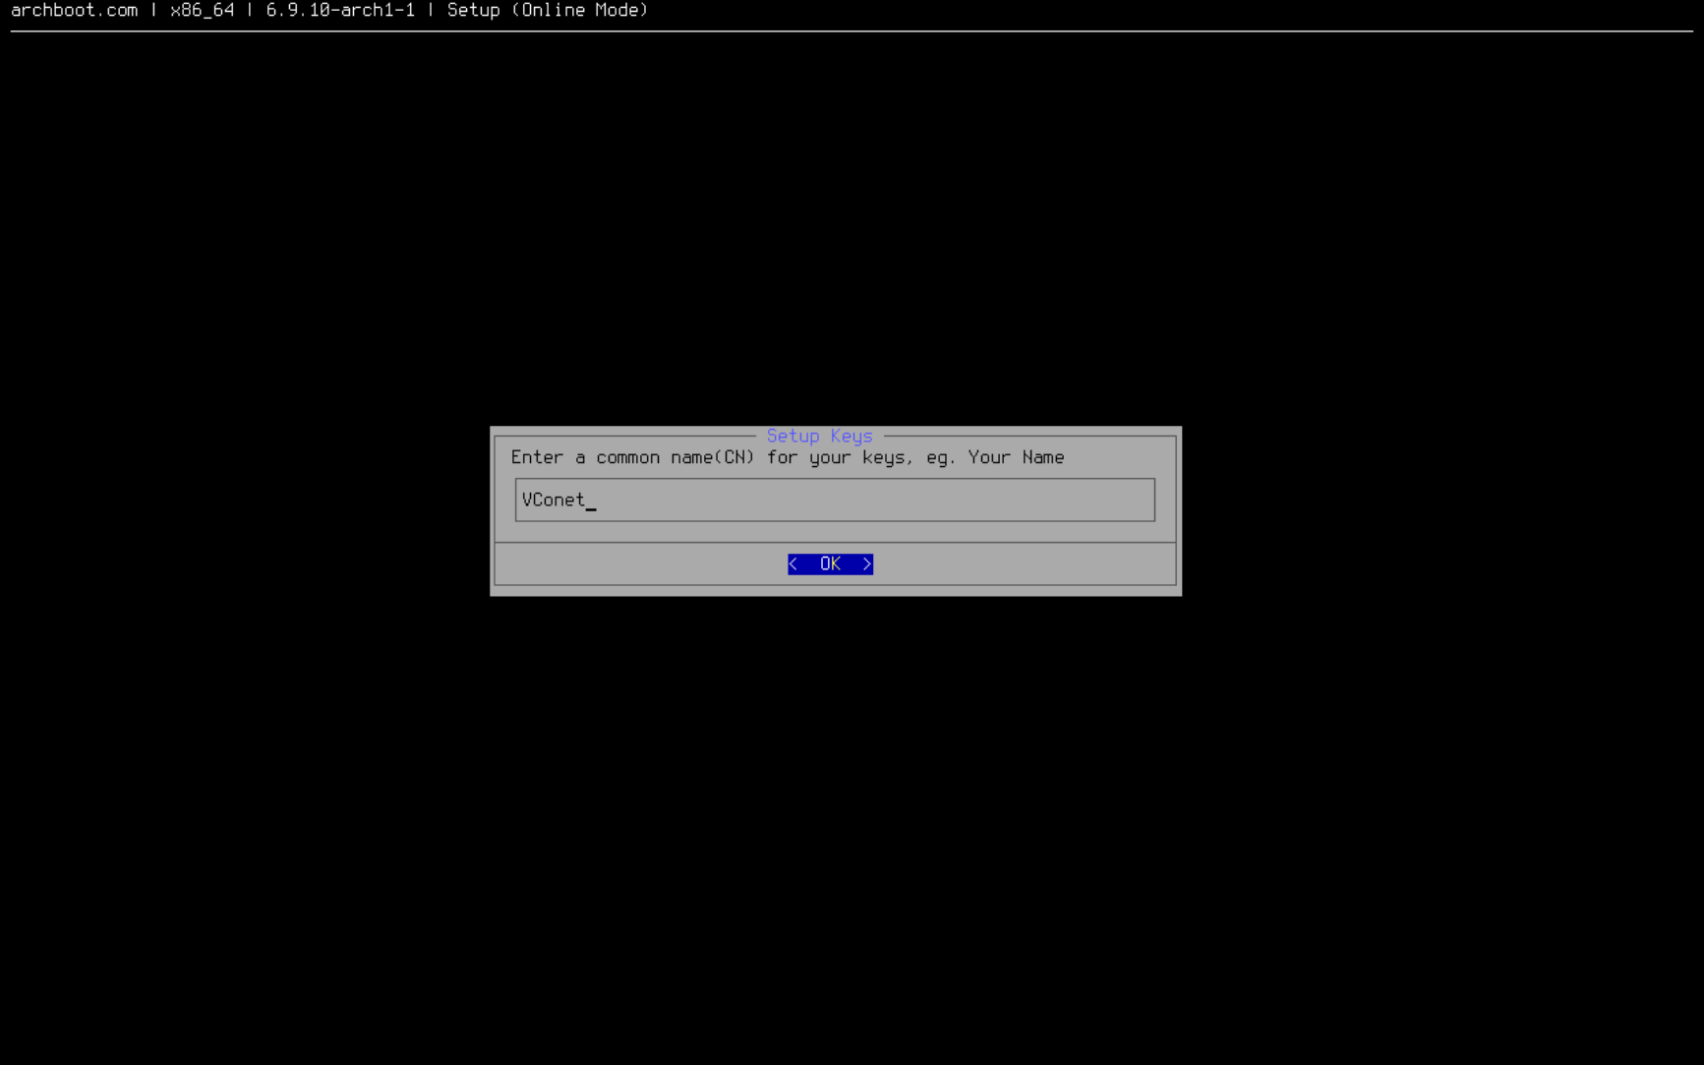This screenshot has width=1704, height=1065.
Task: Click the OK button
Action: [830, 563]
